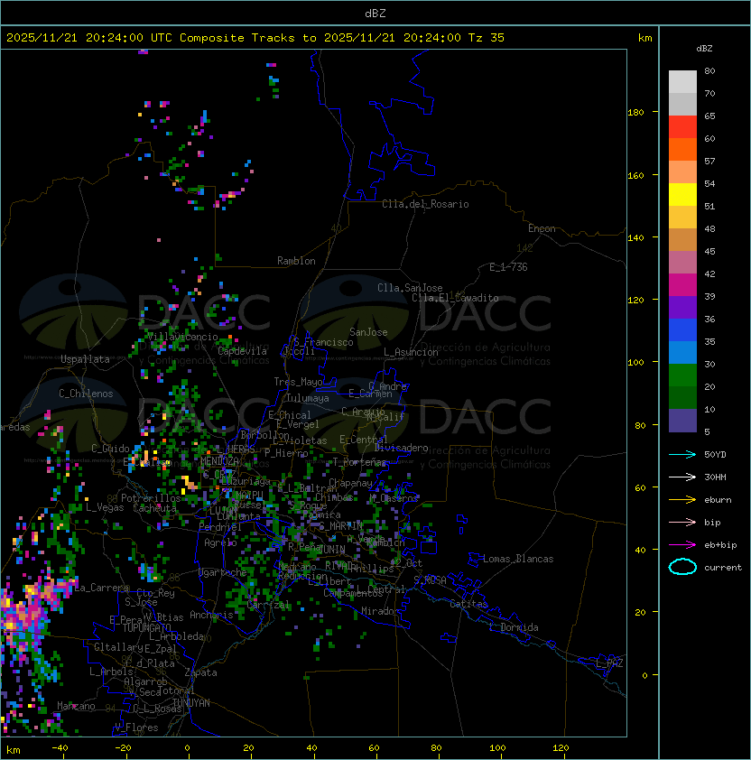This screenshot has height=760, width=751.
Task: Click the '120' tick on the bottom axis
Action: point(561,748)
